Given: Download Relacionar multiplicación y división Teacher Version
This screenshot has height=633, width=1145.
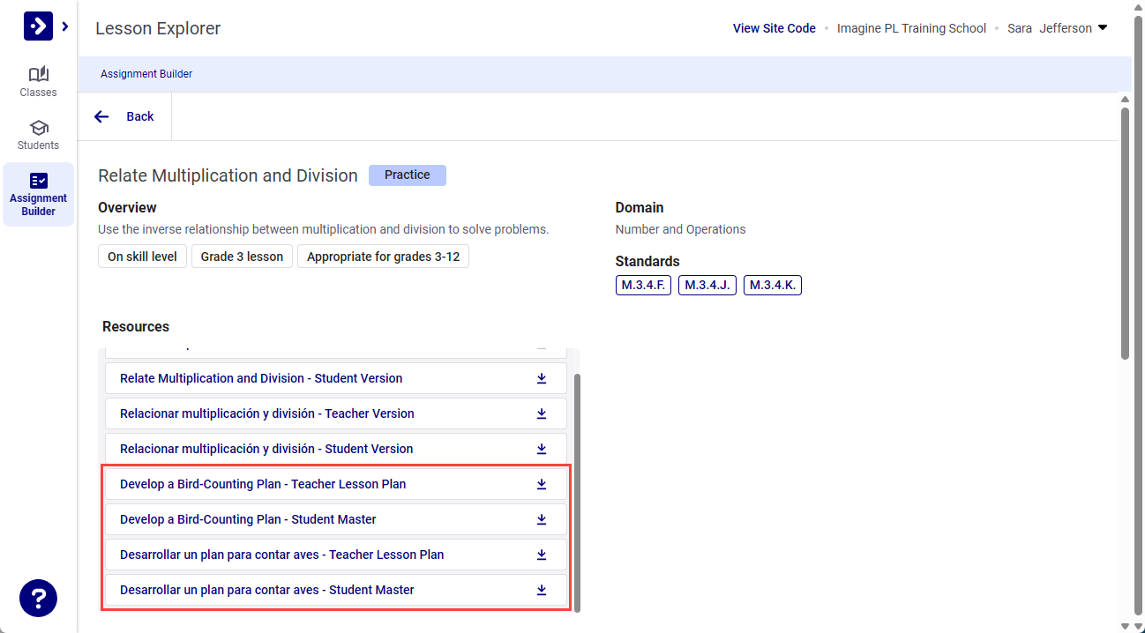Looking at the screenshot, I should point(542,413).
